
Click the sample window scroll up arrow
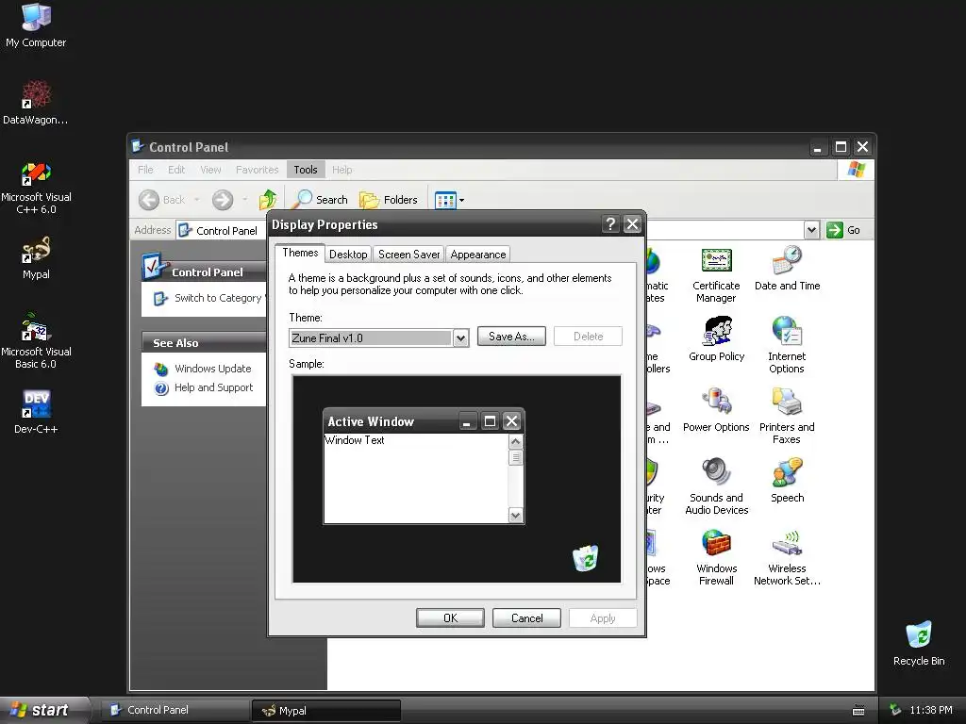pyautogui.click(x=516, y=441)
